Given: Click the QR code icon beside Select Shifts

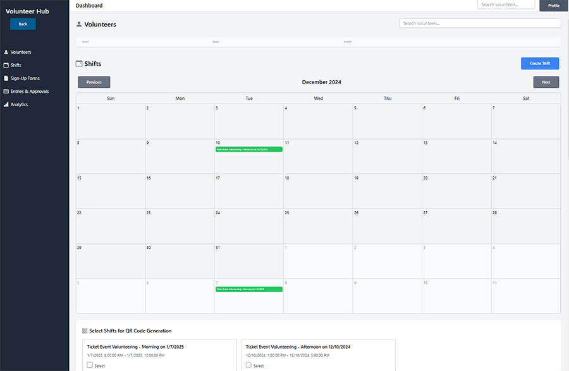Looking at the screenshot, I should pyautogui.click(x=85, y=331).
